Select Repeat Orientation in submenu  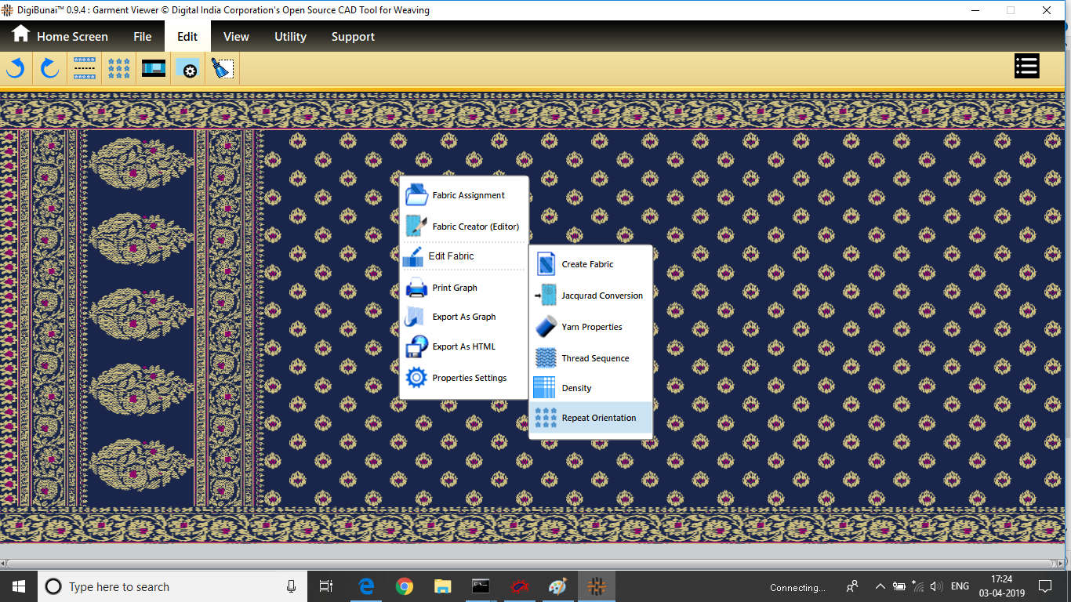coord(598,418)
